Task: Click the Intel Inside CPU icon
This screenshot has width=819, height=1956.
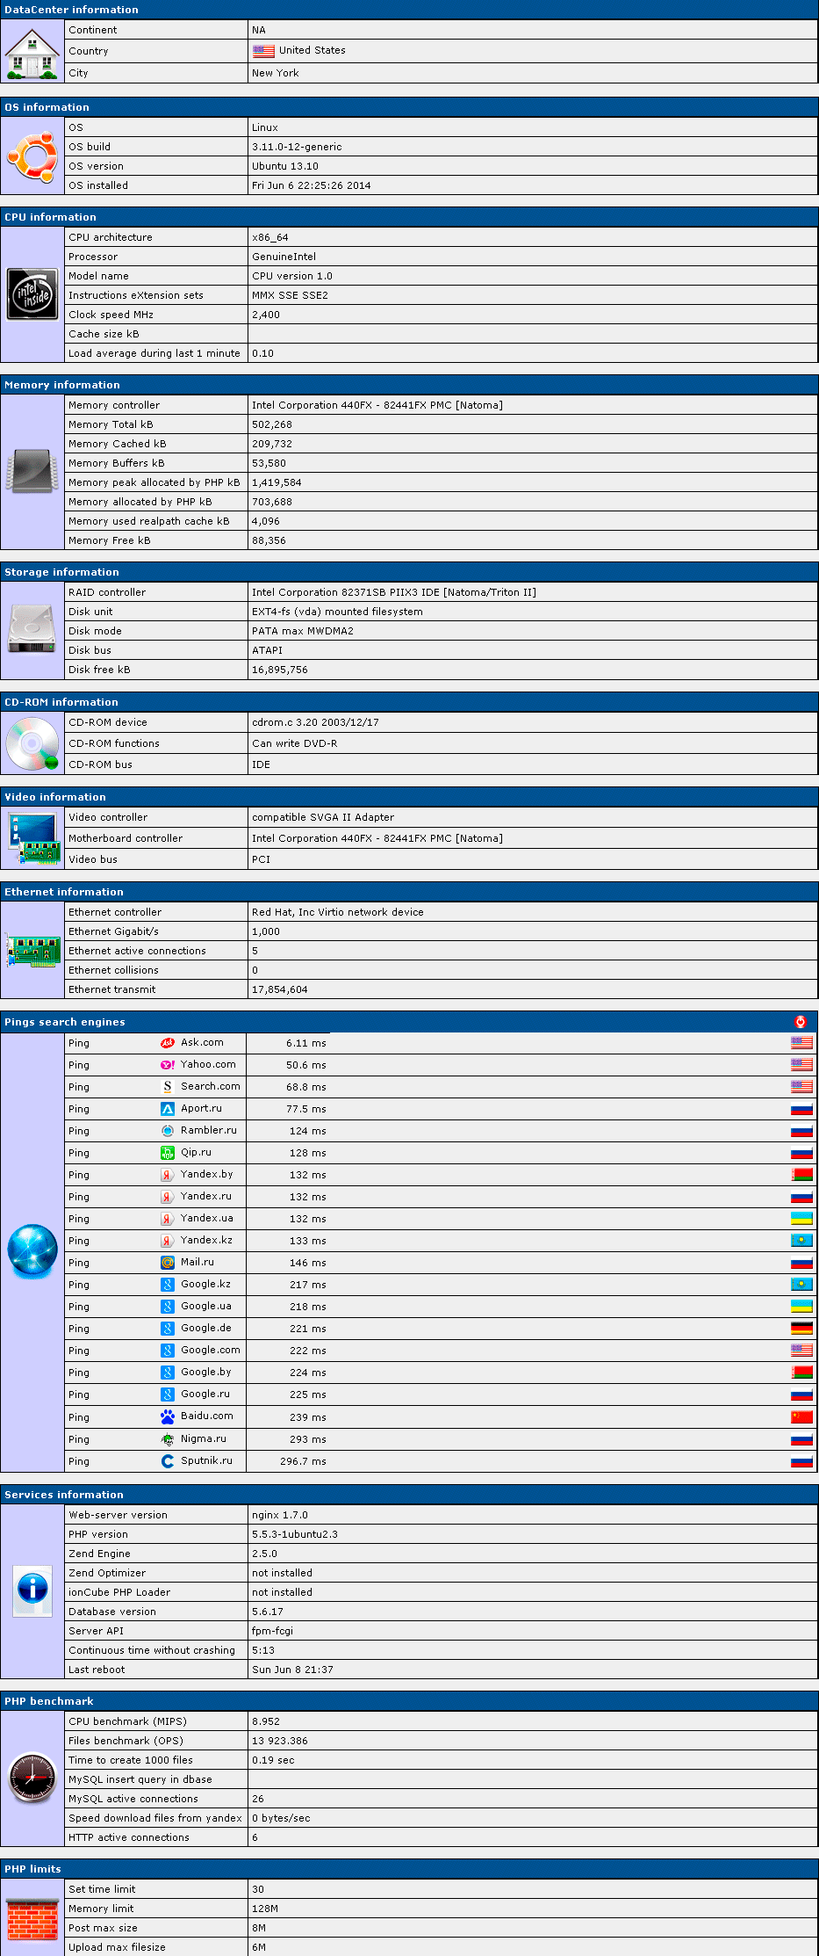Action: 32,294
